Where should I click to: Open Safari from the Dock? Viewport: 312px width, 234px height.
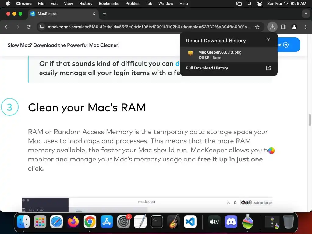[56, 222]
